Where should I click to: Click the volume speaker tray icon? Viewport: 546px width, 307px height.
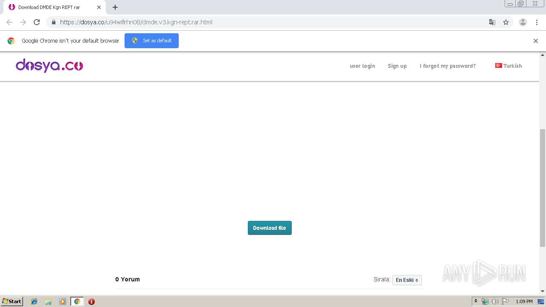pyautogui.click(x=495, y=301)
